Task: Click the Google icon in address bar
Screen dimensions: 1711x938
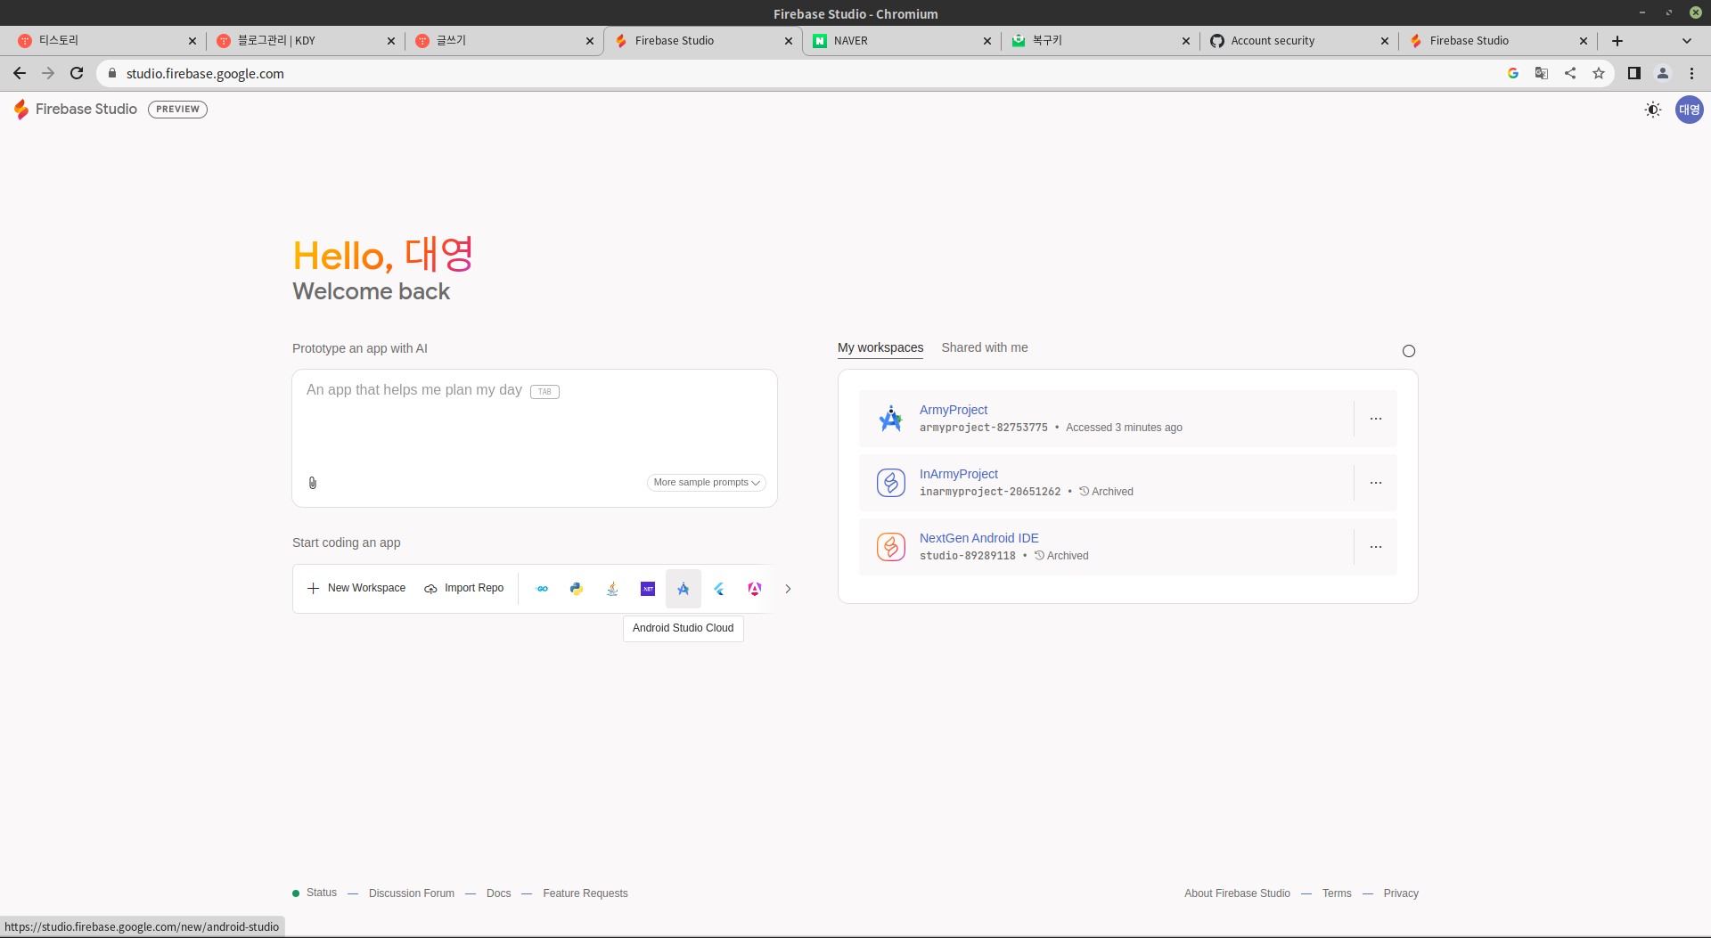Action: [x=1513, y=73]
